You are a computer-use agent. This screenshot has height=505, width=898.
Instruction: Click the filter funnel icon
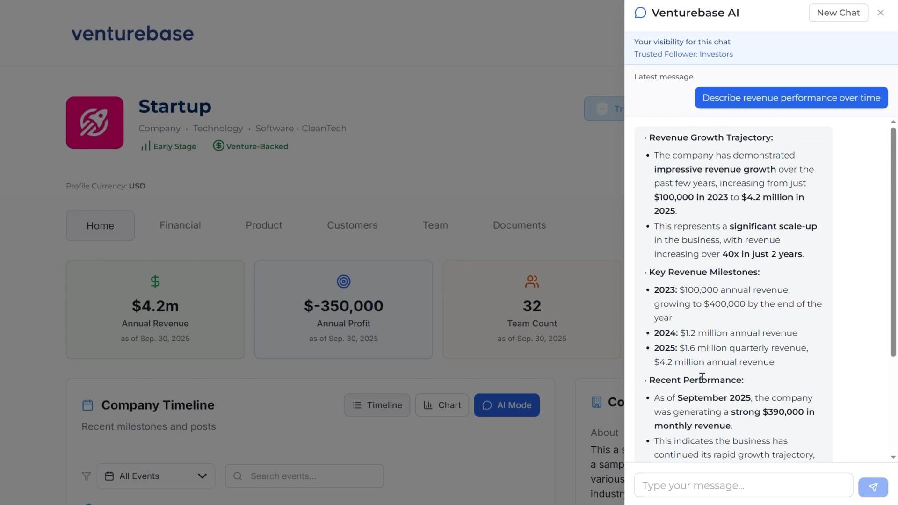(x=87, y=476)
